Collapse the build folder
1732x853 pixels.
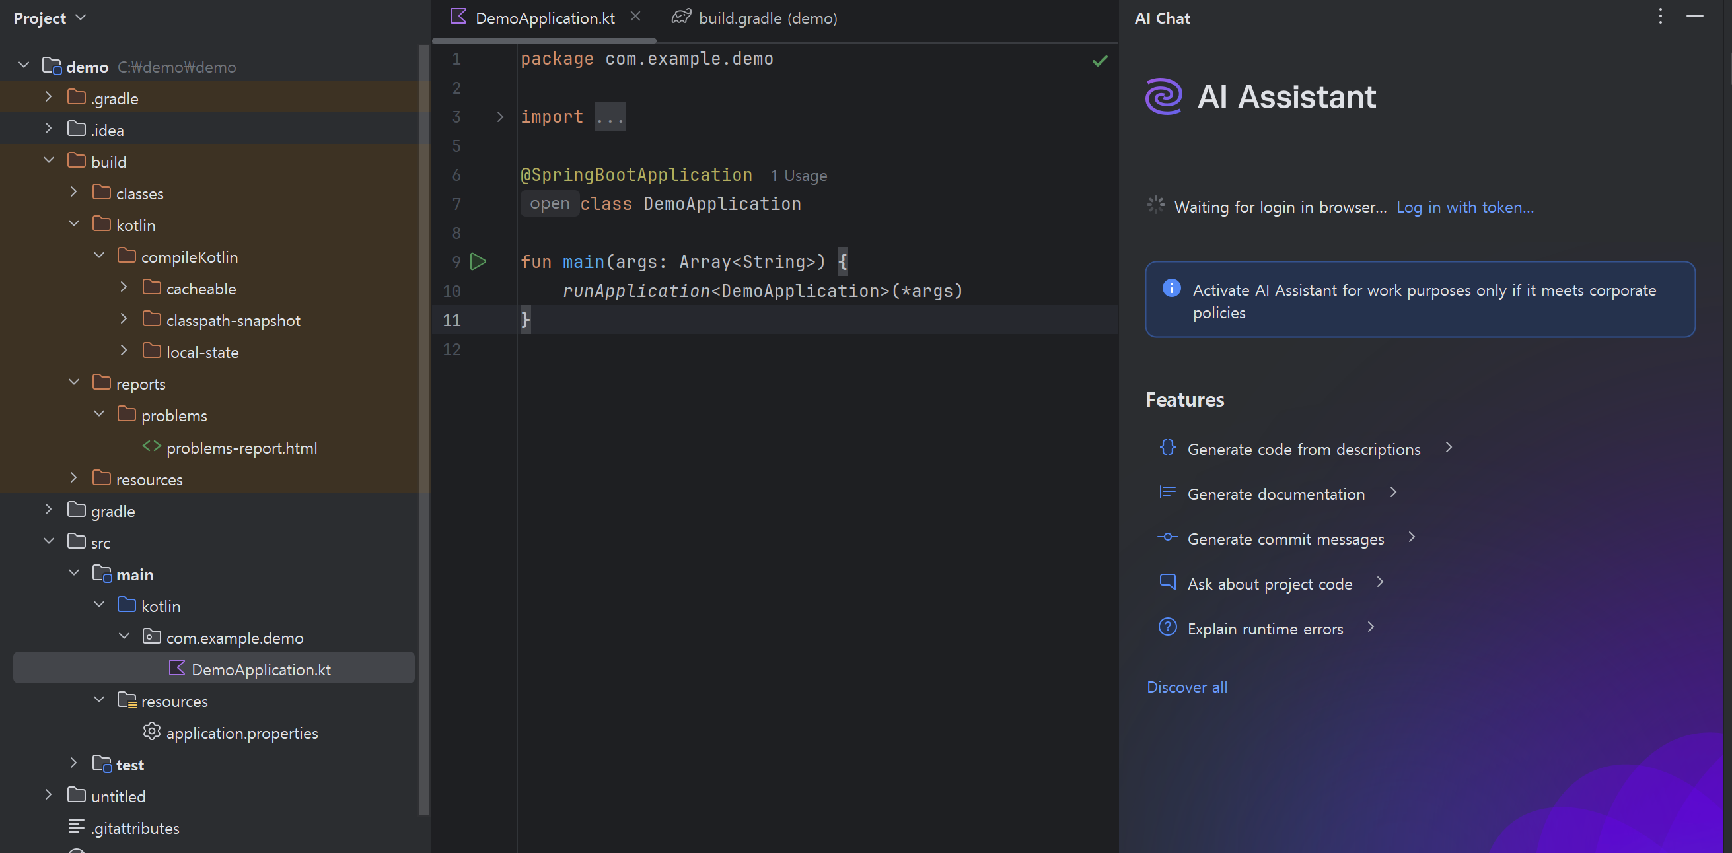pos(48,160)
